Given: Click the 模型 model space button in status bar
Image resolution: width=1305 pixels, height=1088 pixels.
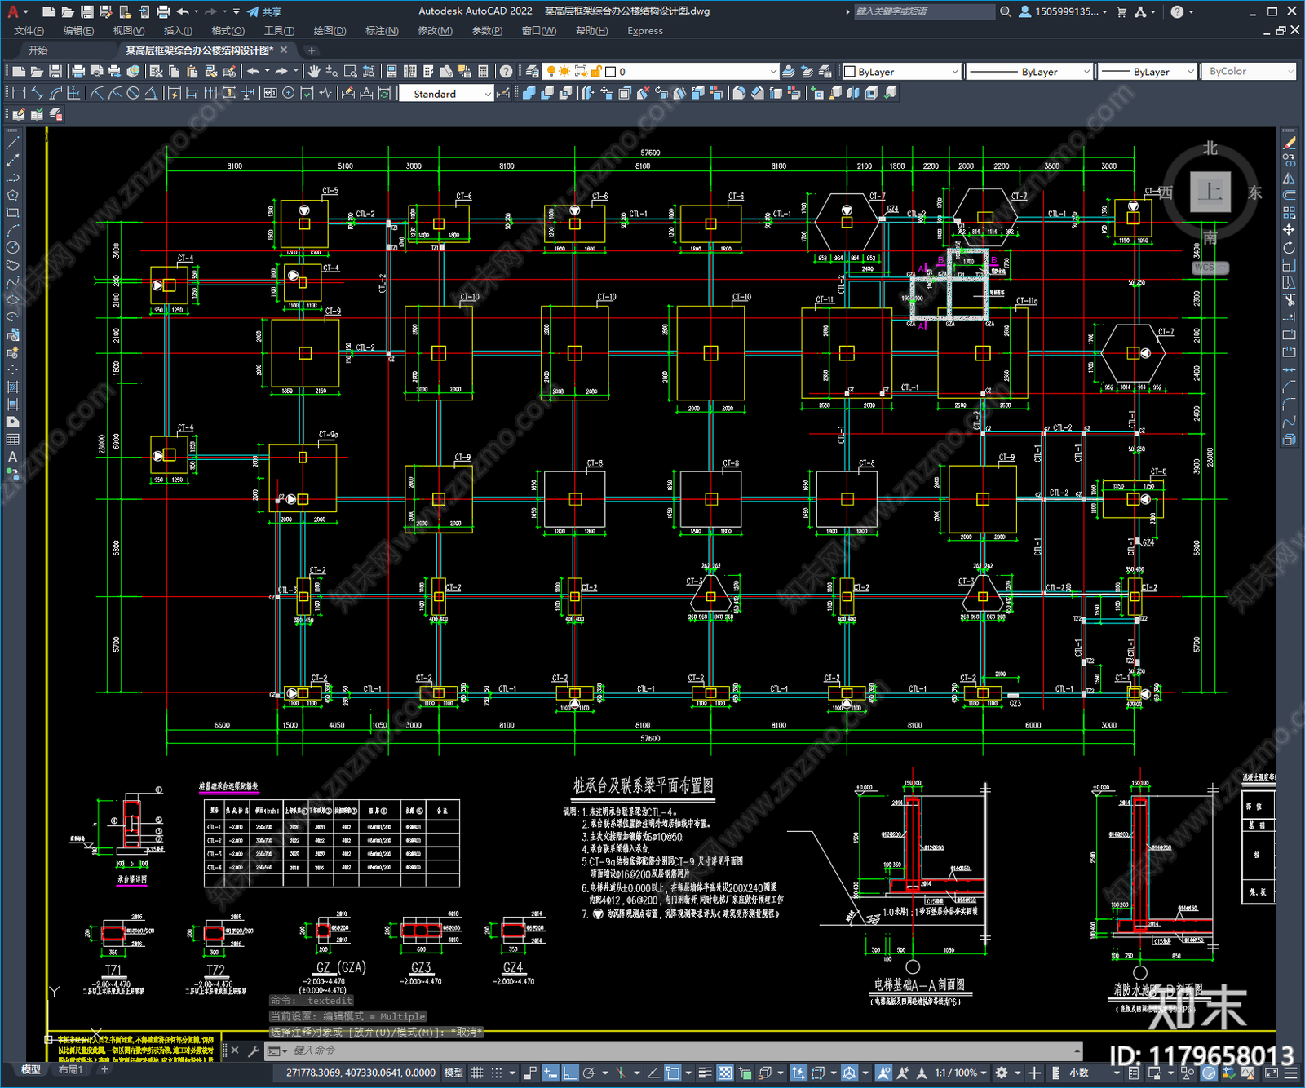Looking at the screenshot, I should click(x=453, y=1073).
